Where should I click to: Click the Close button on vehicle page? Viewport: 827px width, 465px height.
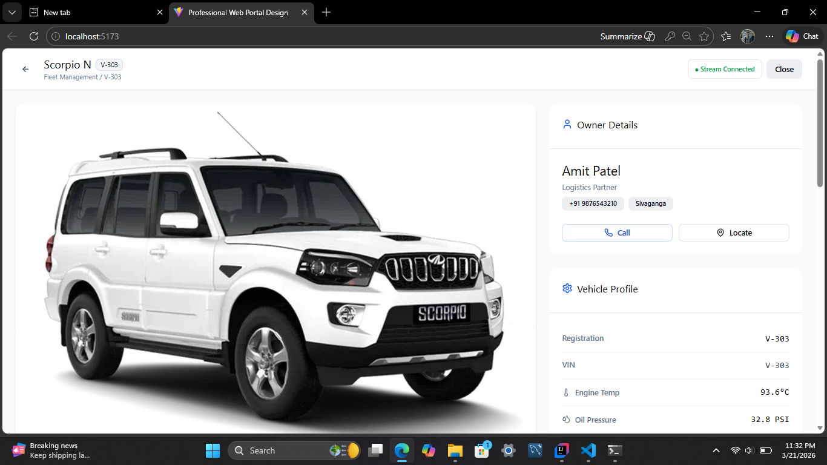[x=784, y=69]
